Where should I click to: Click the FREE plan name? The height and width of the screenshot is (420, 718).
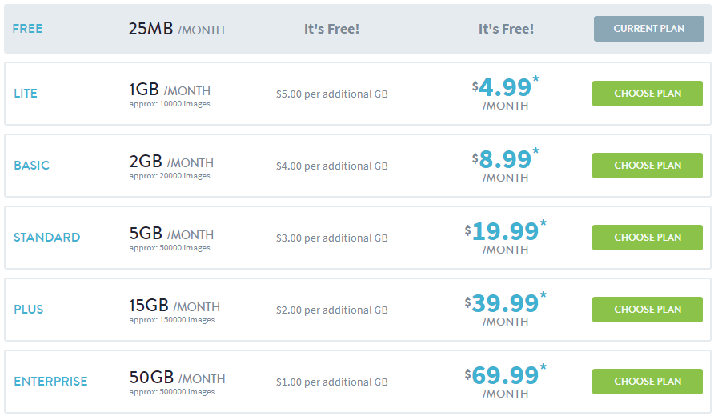point(28,29)
